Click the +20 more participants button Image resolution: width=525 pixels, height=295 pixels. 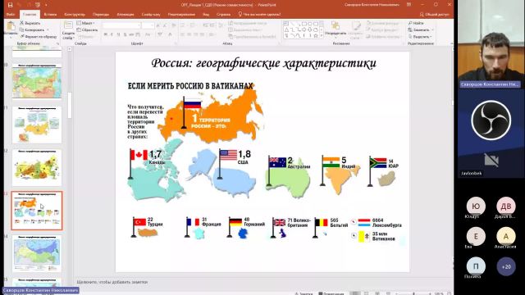click(506, 266)
